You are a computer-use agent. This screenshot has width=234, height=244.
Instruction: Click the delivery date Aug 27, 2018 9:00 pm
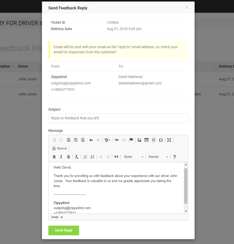124,29
